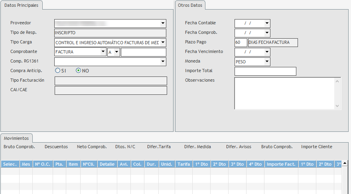Switch to the Otros Datos tab
351x194 pixels.
coord(189,5)
